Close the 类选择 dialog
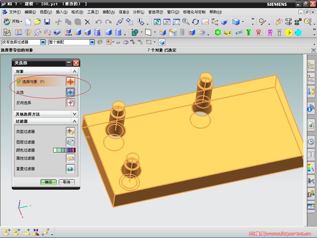The image size is (317, 238). [x=76, y=63]
